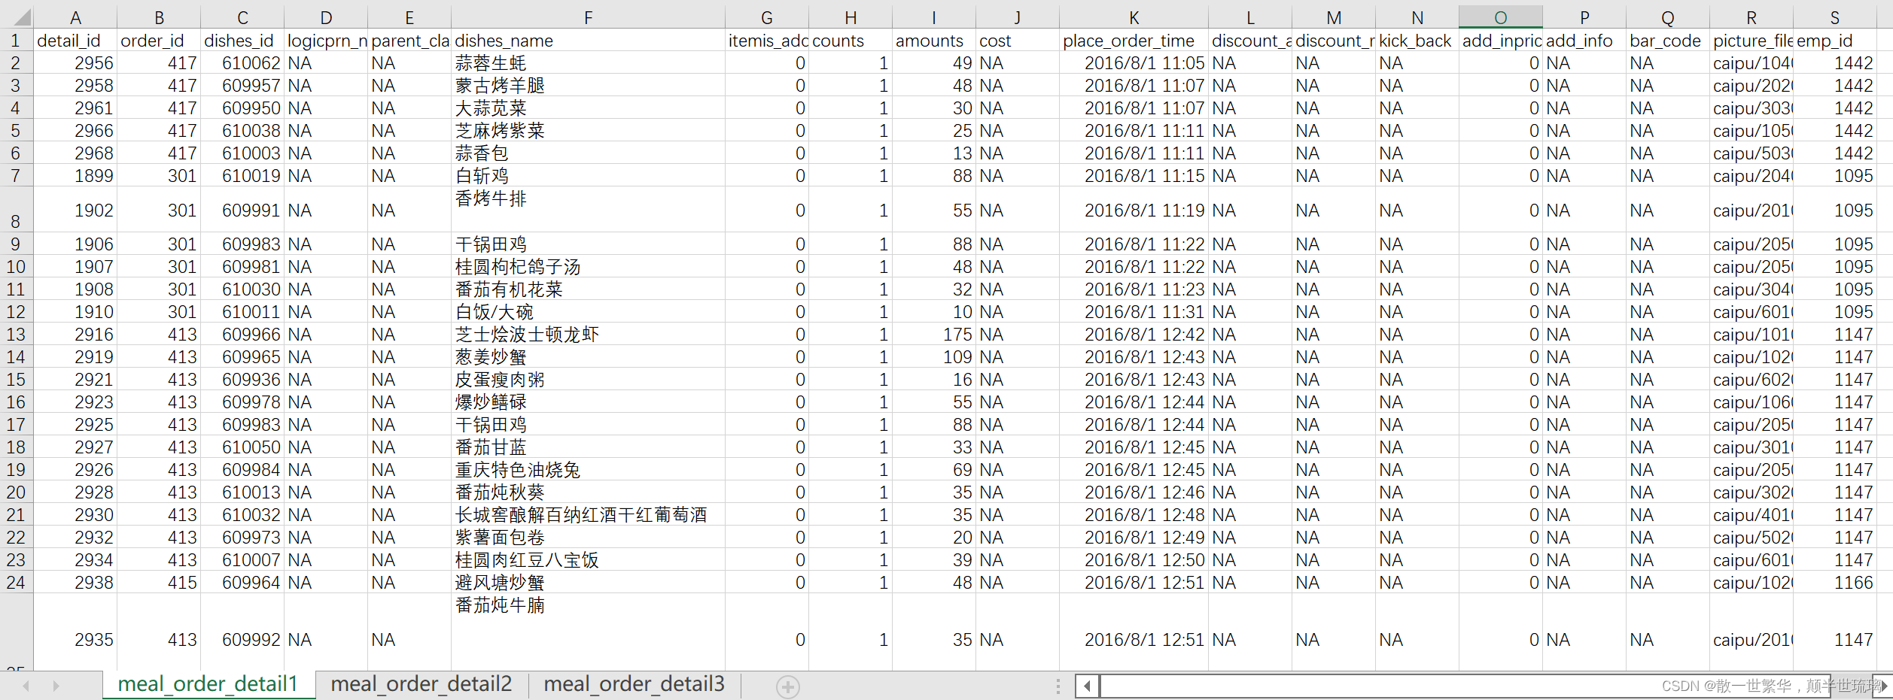Image resolution: width=1893 pixels, height=700 pixels.
Task: Select row 8 header
Action: pyautogui.click(x=16, y=210)
